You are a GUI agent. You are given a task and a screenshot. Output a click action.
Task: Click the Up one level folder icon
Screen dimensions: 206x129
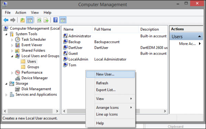(x=22, y=20)
